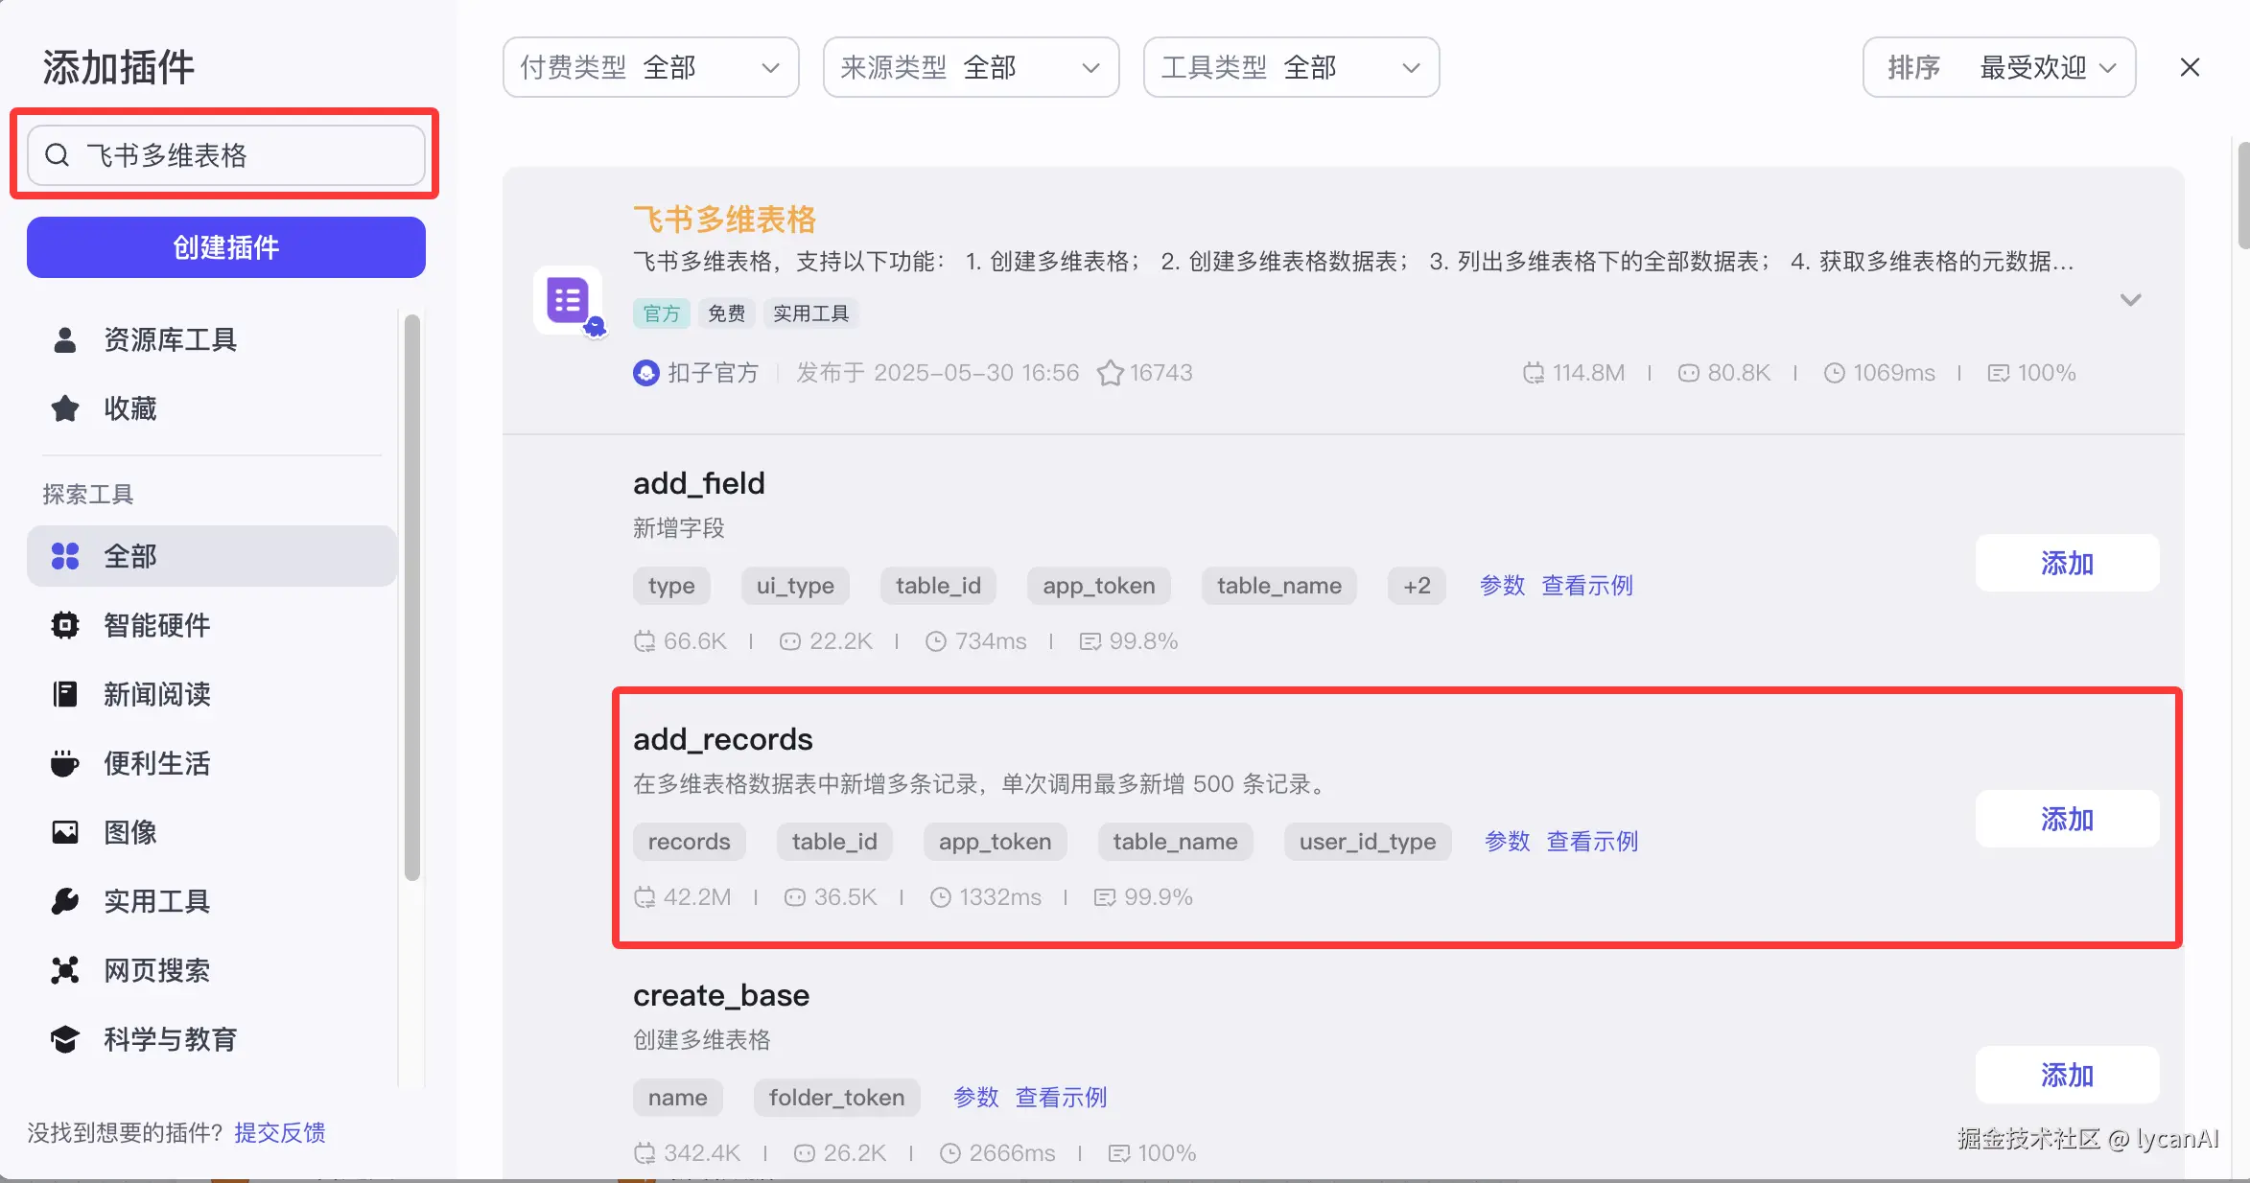This screenshot has width=2250, height=1183.
Task: Select the 智能硬件 category
Action: [x=156, y=625]
